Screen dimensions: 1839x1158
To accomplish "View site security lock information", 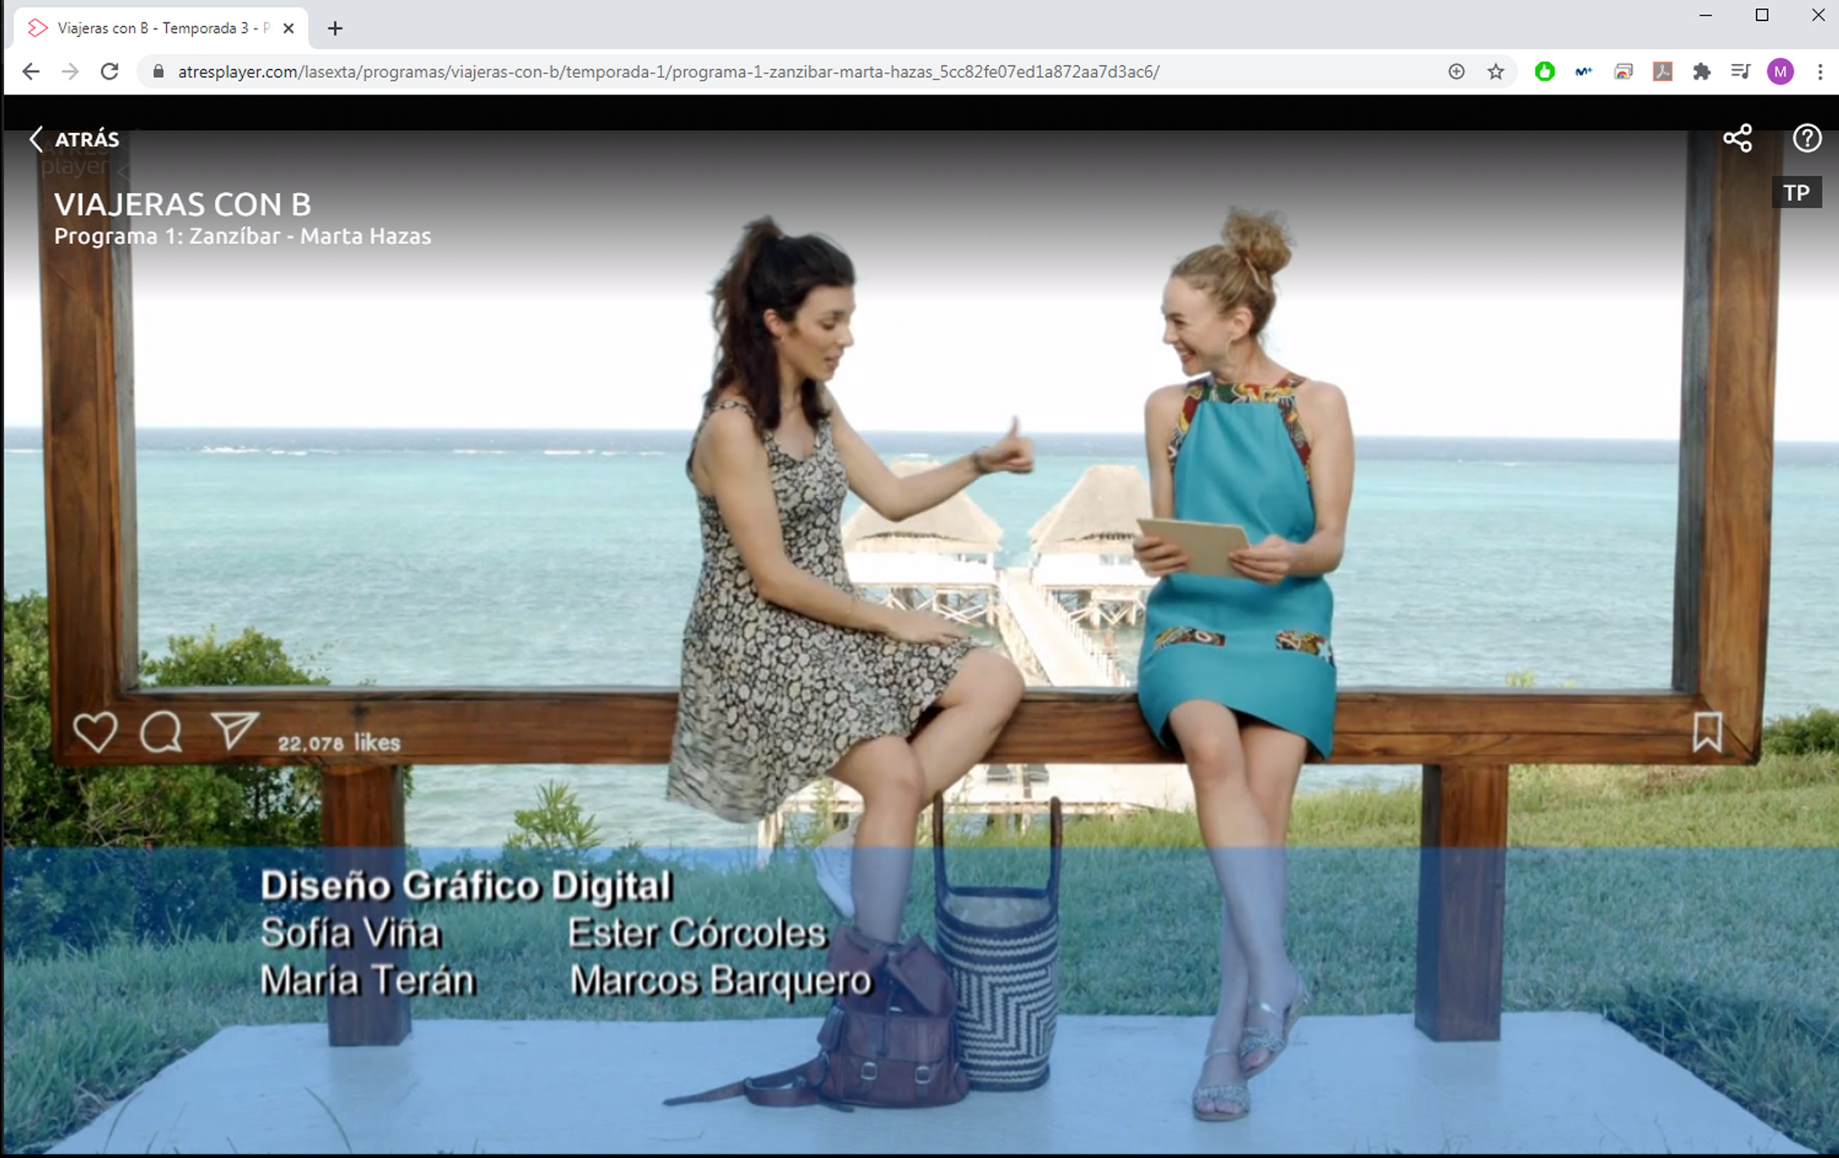I will click(x=158, y=72).
